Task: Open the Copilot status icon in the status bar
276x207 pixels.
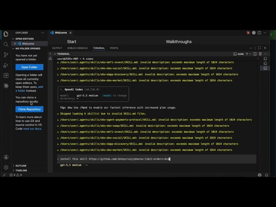Action: pyautogui.click(x=260, y=175)
